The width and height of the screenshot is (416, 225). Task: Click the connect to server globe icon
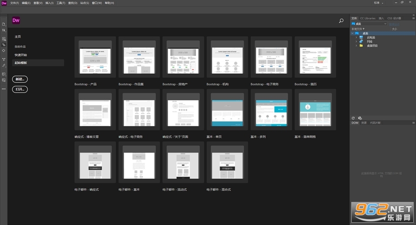(x=360, y=118)
